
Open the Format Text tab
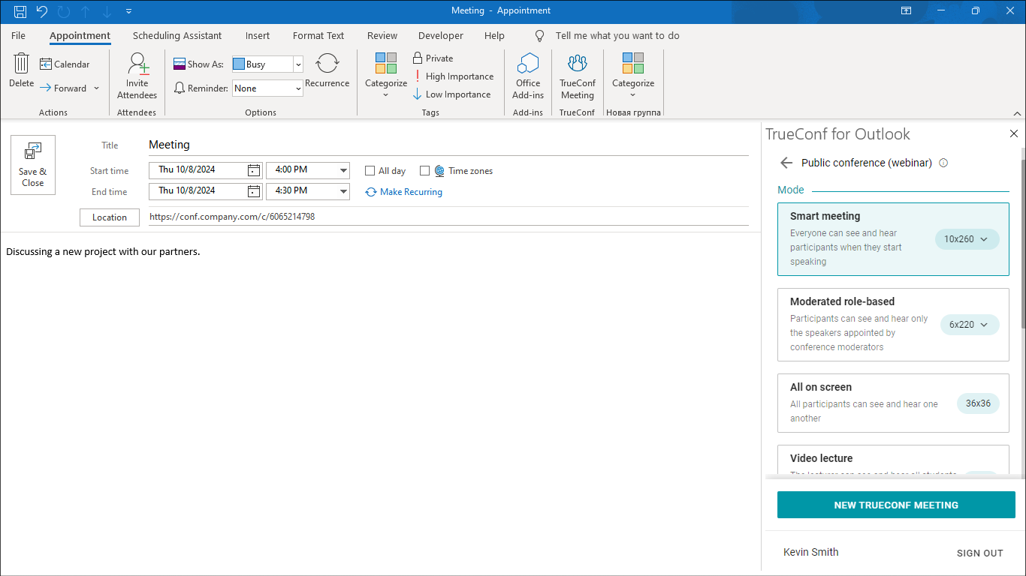pyautogui.click(x=318, y=35)
